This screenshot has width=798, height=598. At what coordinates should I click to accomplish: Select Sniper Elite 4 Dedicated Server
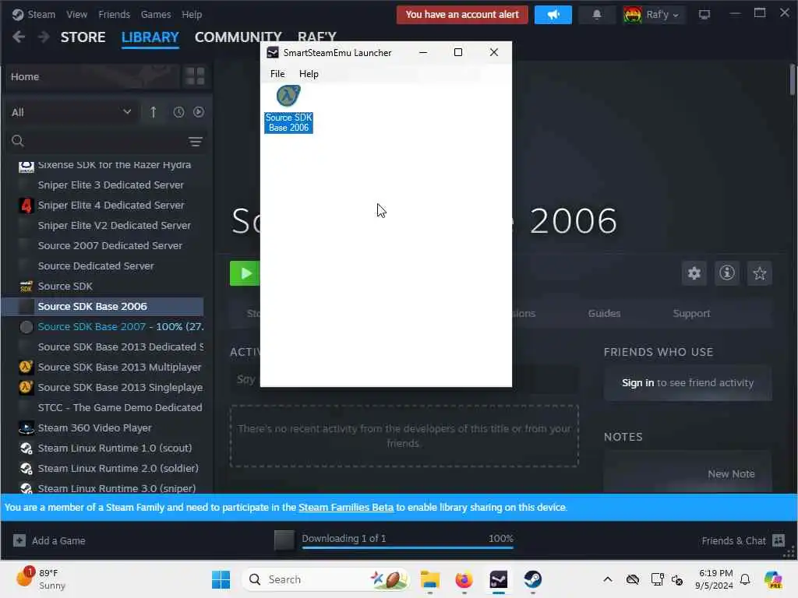point(111,205)
